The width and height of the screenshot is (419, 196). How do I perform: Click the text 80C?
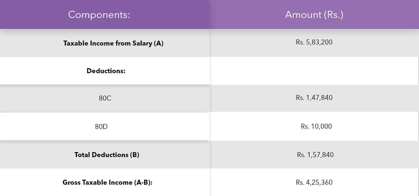point(105,98)
